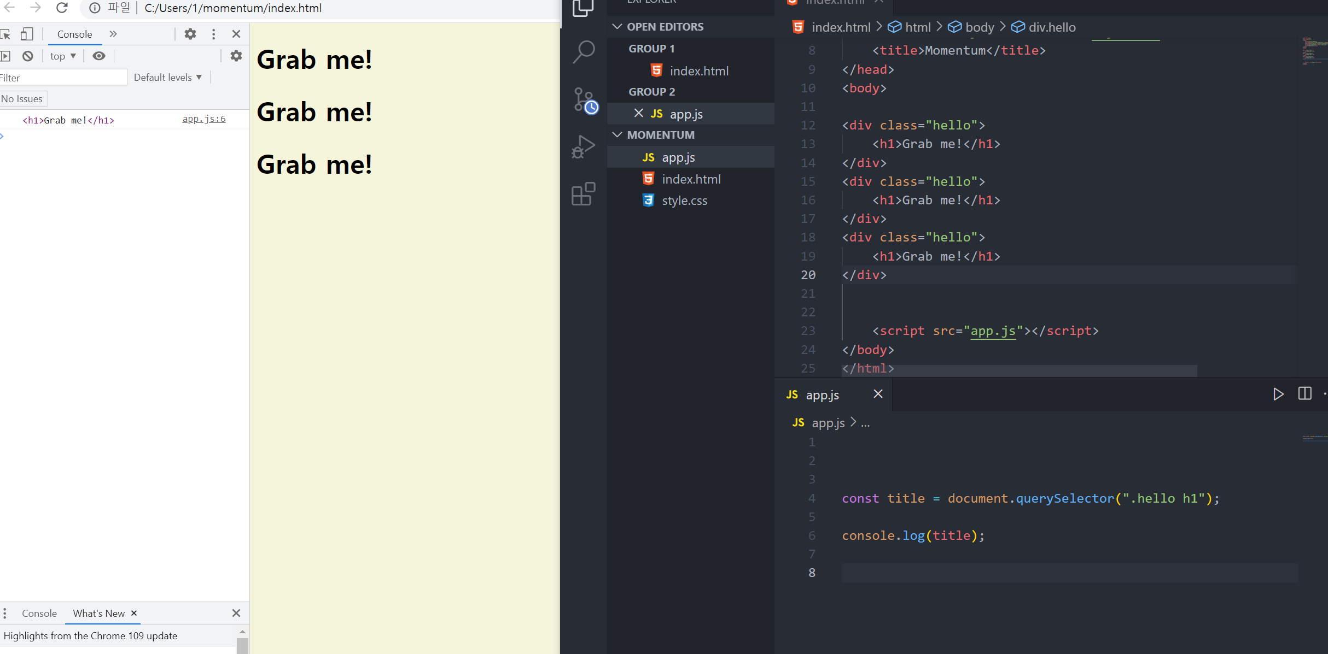Toggle the device toolbar icon
The height and width of the screenshot is (654, 1328).
pyautogui.click(x=26, y=34)
